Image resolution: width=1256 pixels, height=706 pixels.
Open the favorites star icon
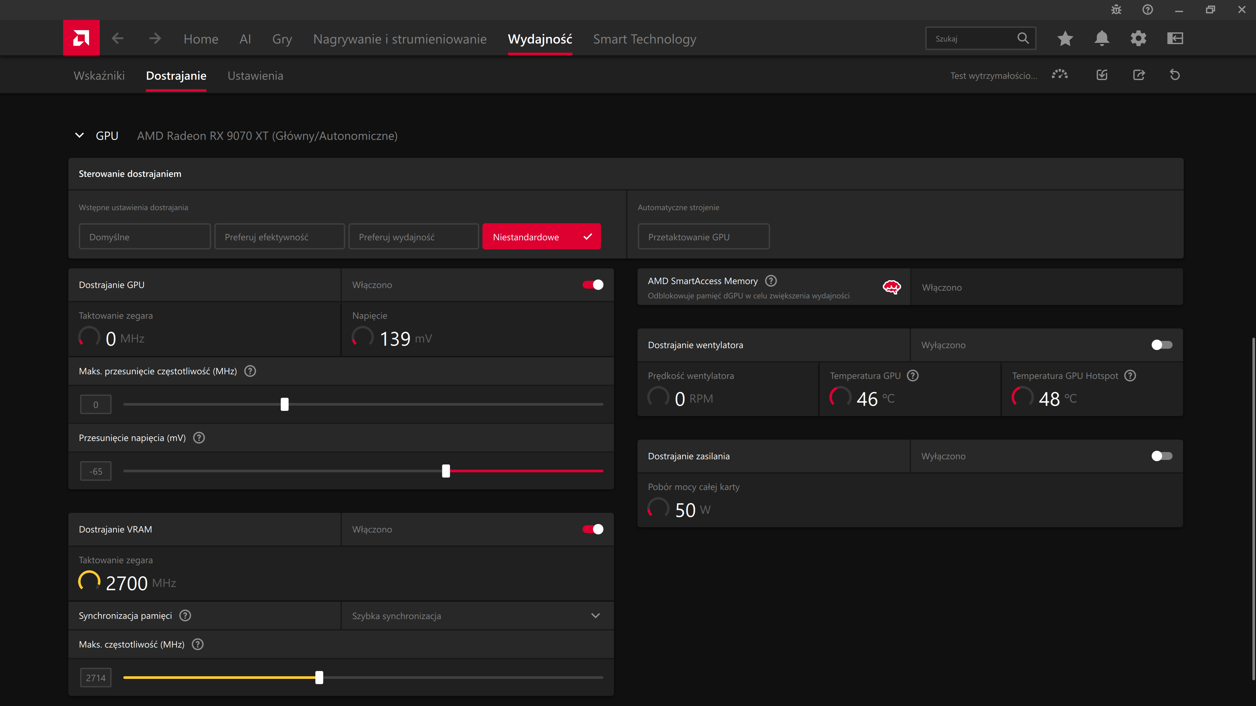(1065, 38)
